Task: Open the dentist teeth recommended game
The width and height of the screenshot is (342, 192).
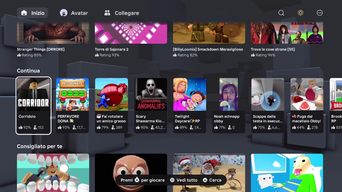Action: pyautogui.click(x=53, y=173)
